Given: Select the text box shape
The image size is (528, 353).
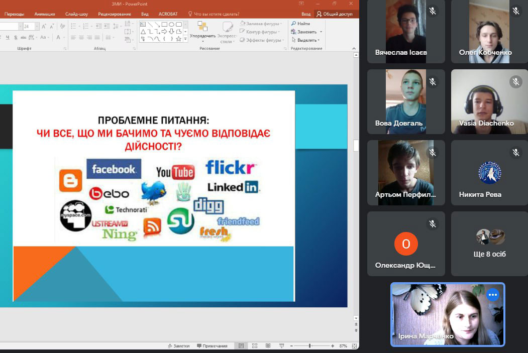Looking at the screenshot, I should coord(143,24).
